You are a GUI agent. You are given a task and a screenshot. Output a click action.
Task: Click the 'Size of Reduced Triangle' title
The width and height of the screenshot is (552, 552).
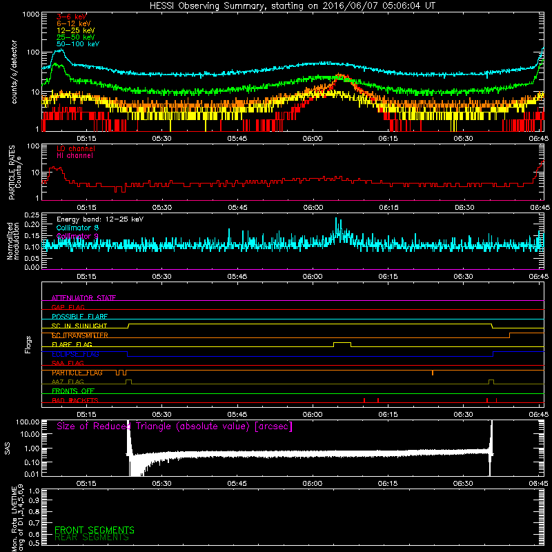pos(175,426)
